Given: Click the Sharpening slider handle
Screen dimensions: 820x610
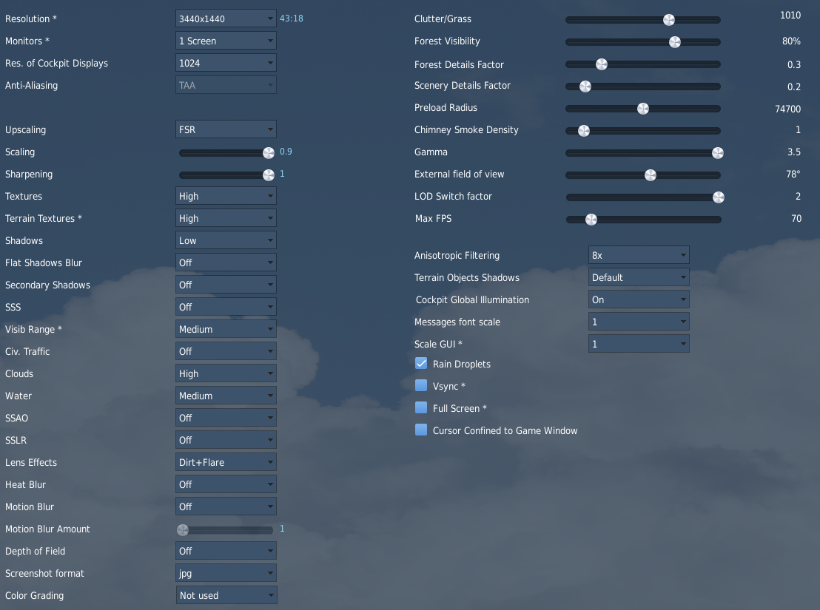Looking at the screenshot, I should pyautogui.click(x=269, y=175).
